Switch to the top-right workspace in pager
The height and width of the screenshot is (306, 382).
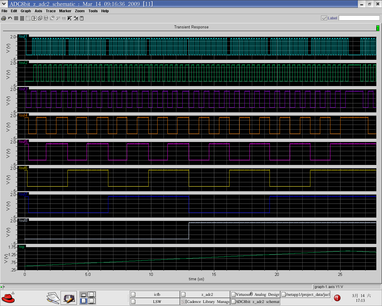pyautogui.click(x=92, y=295)
